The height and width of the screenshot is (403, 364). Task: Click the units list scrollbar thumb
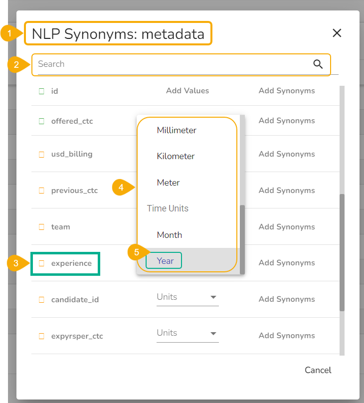[x=242, y=238]
